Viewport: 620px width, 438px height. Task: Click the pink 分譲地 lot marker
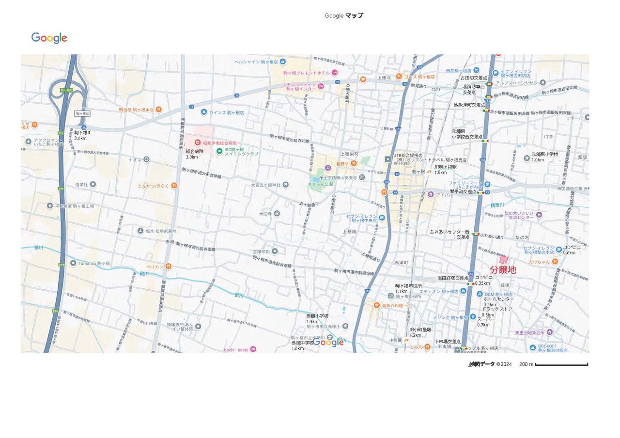[x=503, y=260]
